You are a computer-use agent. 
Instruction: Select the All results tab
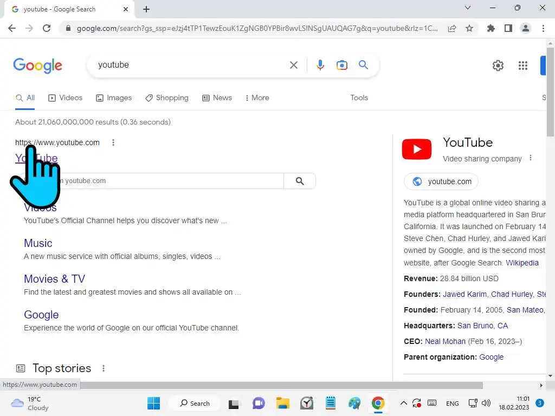[25, 97]
